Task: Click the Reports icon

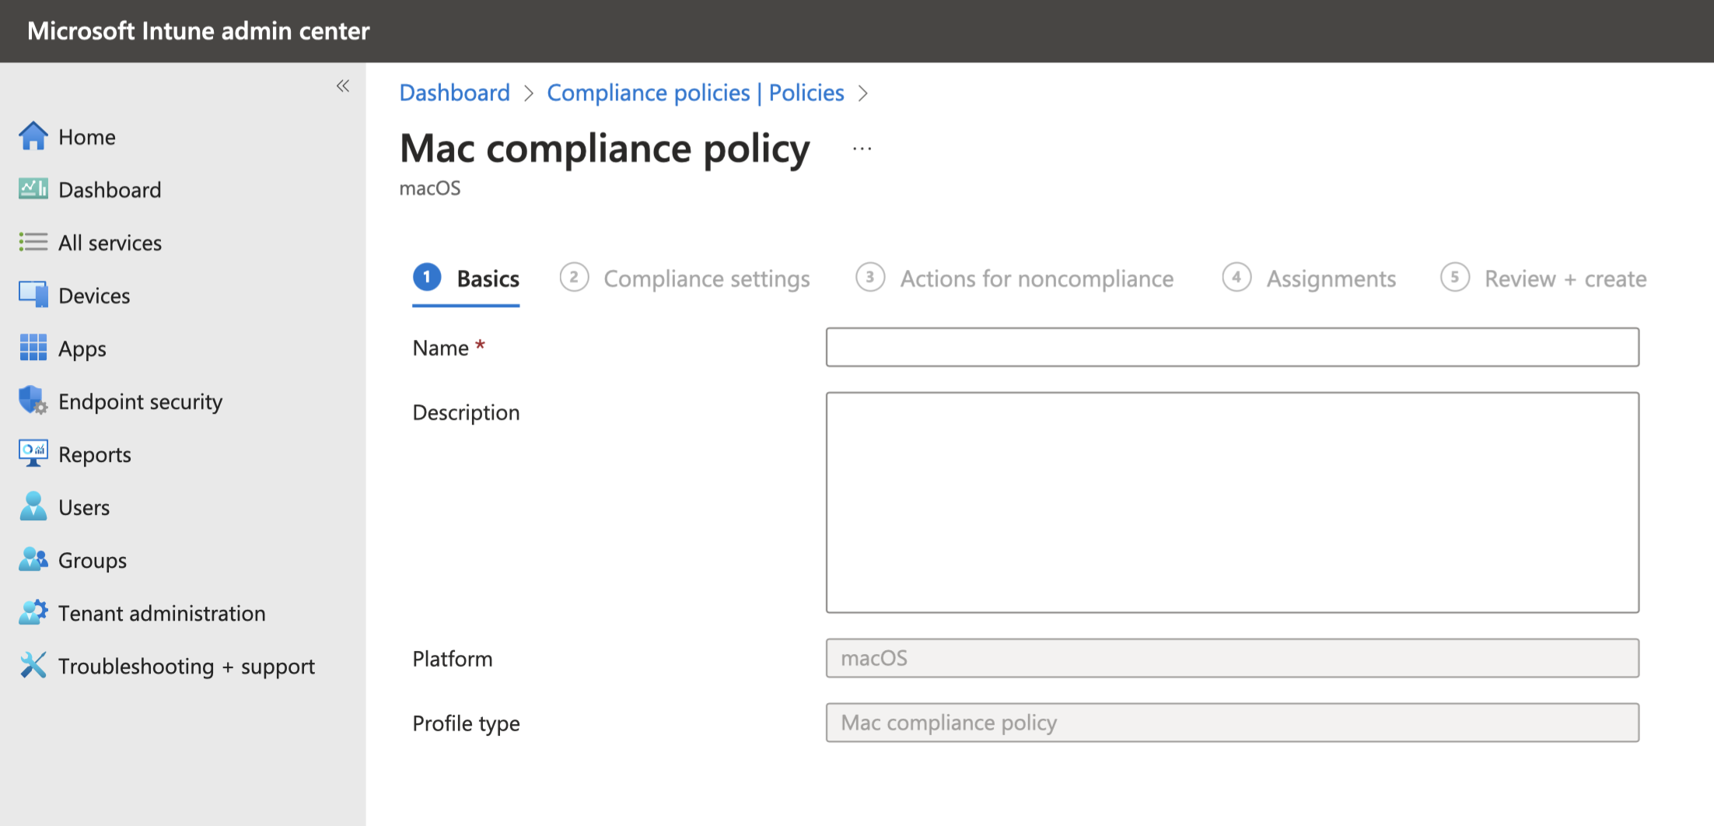Action: [x=33, y=453]
